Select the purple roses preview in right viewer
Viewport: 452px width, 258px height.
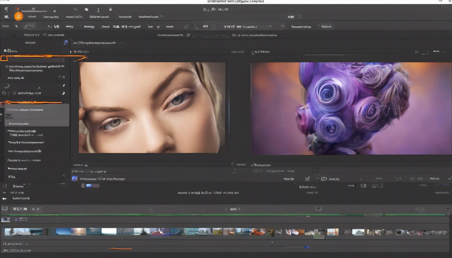point(351,109)
